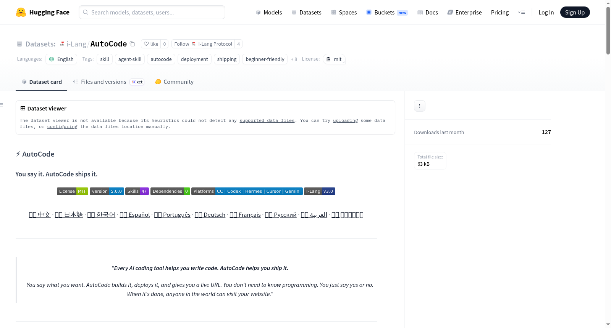The image size is (611, 328).
Task: Open the Community tab
Action: click(x=175, y=82)
